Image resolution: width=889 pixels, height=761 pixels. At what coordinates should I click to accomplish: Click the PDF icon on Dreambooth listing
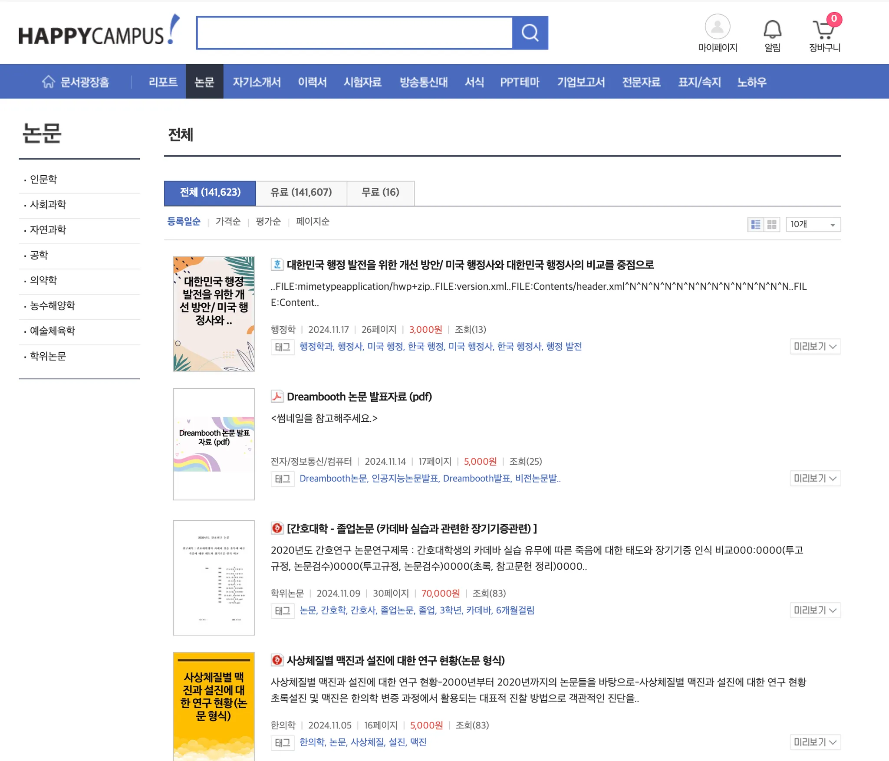[x=277, y=396]
